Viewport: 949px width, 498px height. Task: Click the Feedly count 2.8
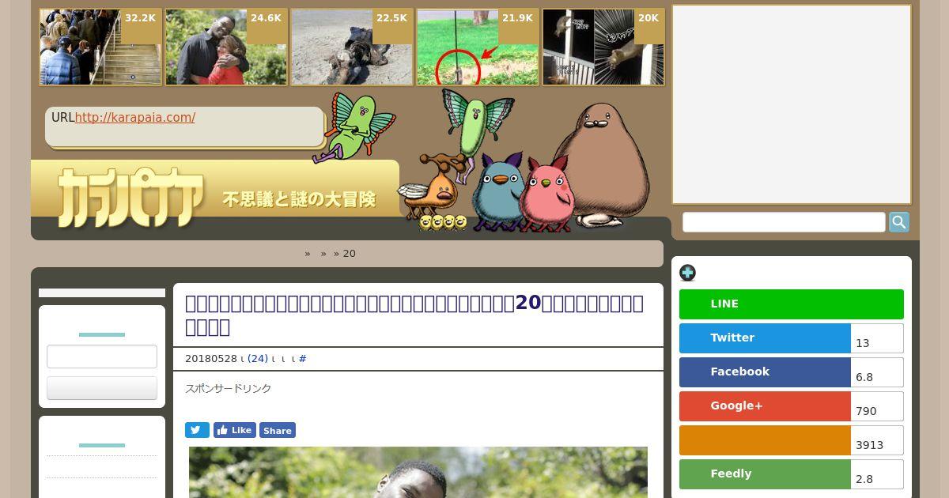click(877, 474)
